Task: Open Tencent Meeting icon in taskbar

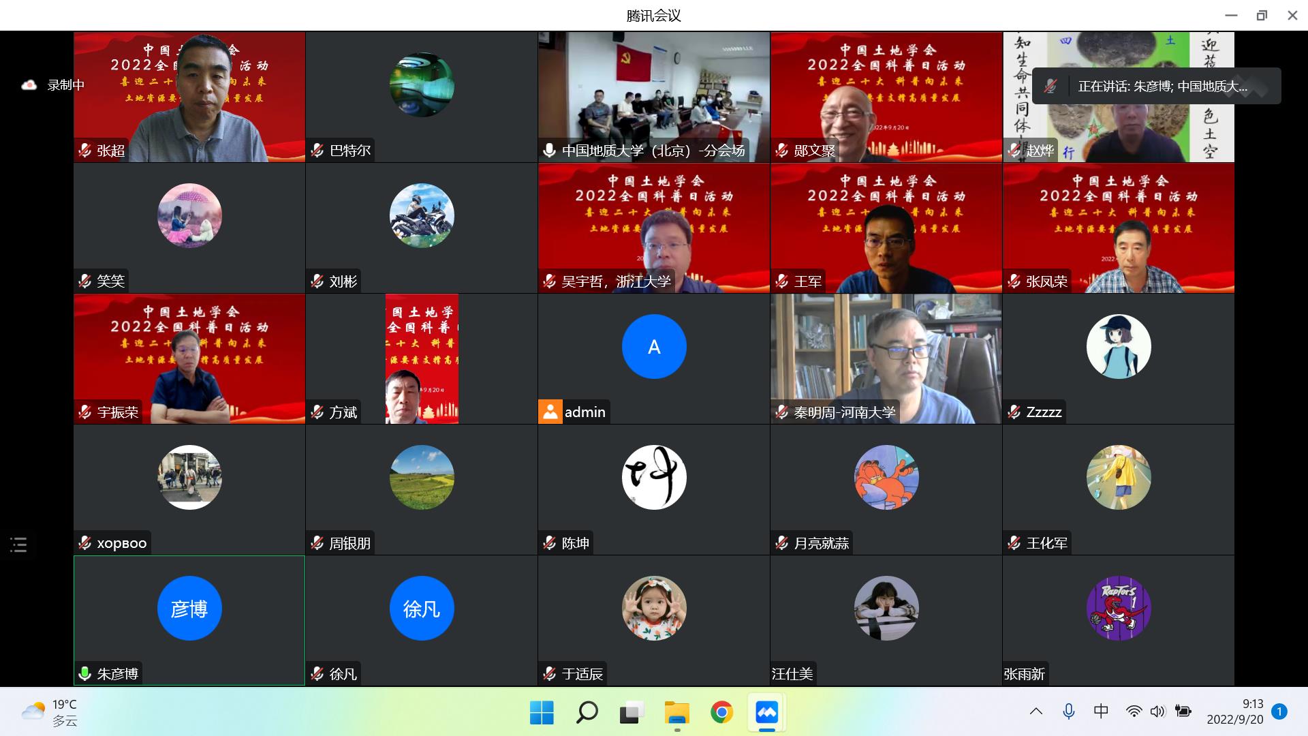Action: tap(767, 713)
